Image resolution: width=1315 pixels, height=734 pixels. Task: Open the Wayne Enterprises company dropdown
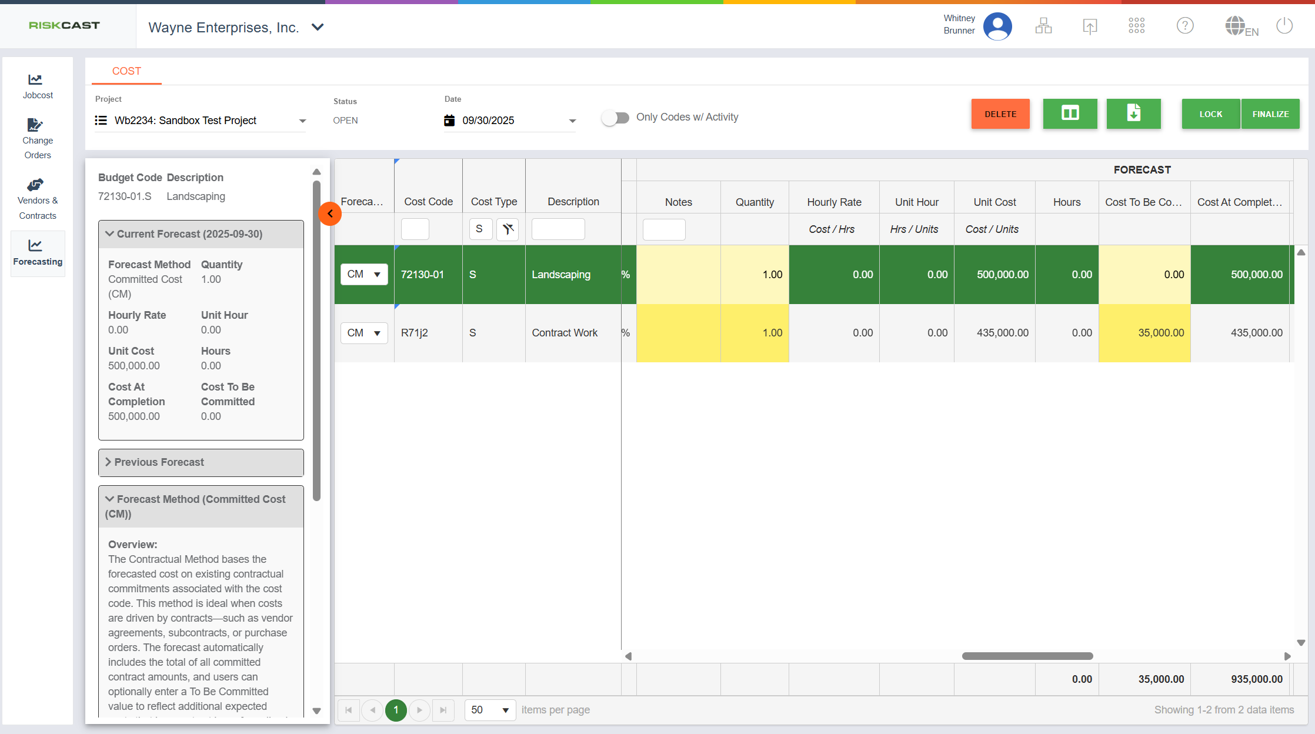pos(318,27)
